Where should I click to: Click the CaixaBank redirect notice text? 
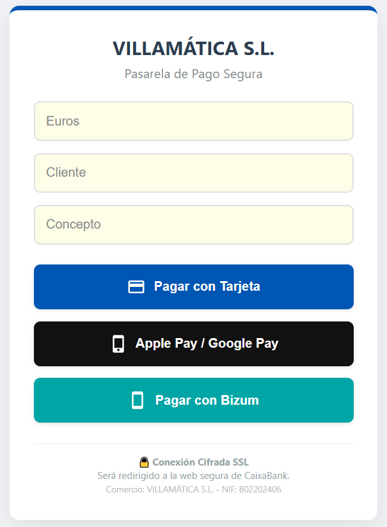pyautogui.click(x=193, y=476)
